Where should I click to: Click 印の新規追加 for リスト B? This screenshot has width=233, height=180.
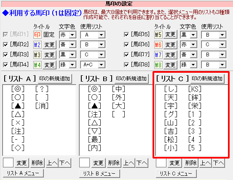(x=131, y=79)
